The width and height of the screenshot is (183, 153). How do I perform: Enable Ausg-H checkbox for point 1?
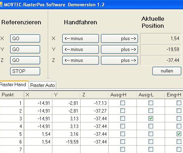(122, 103)
